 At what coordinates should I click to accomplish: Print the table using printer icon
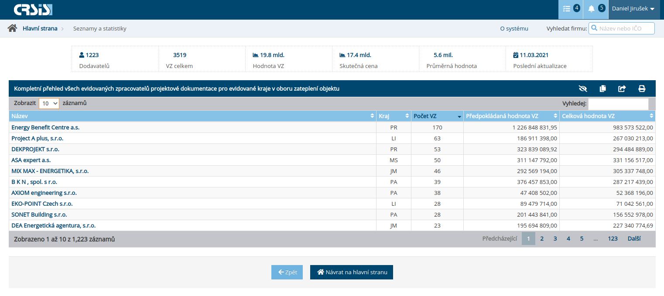(642, 88)
